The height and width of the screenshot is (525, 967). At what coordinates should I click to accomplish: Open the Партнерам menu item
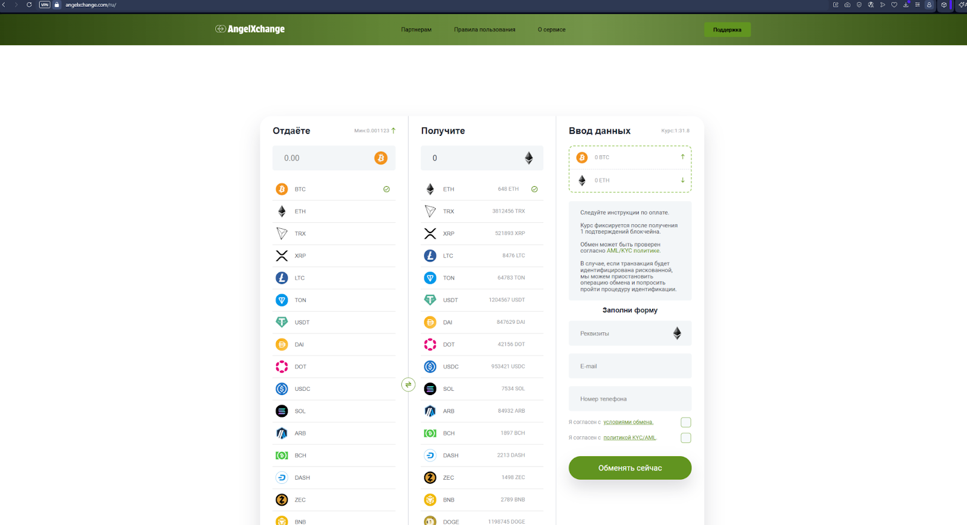click(416, 30)
